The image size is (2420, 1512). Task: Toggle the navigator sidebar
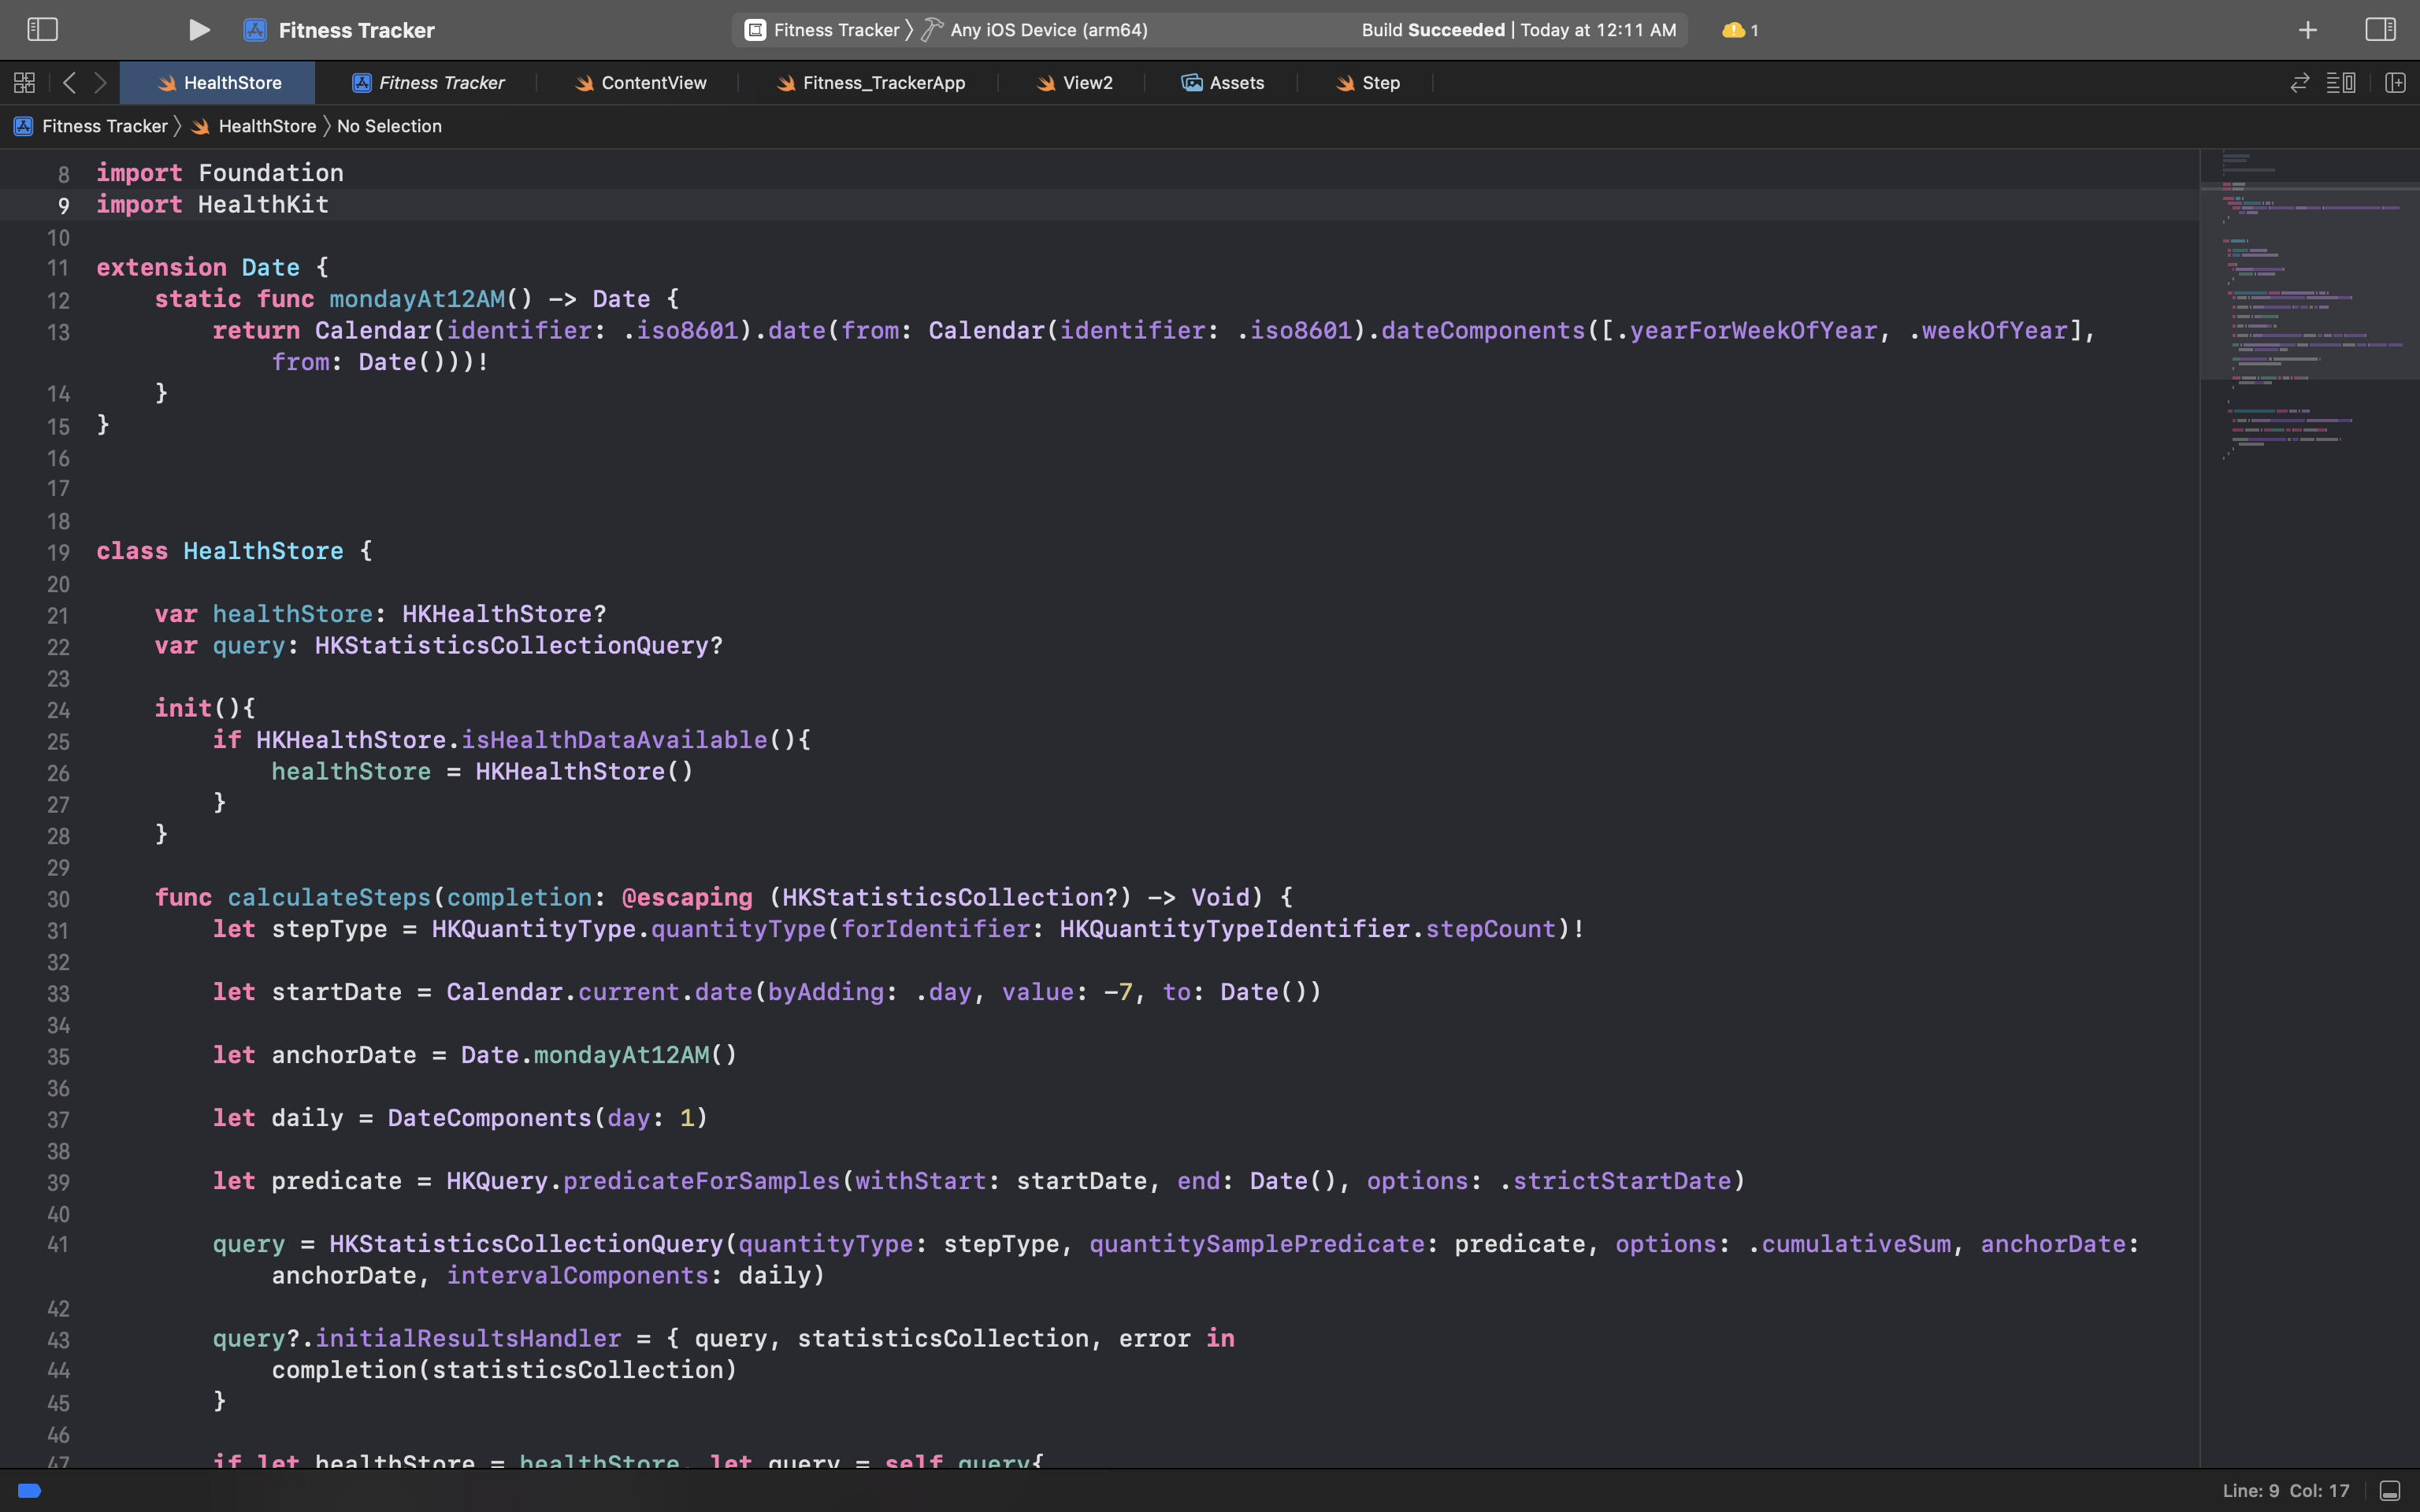click(x=42, y=30)
